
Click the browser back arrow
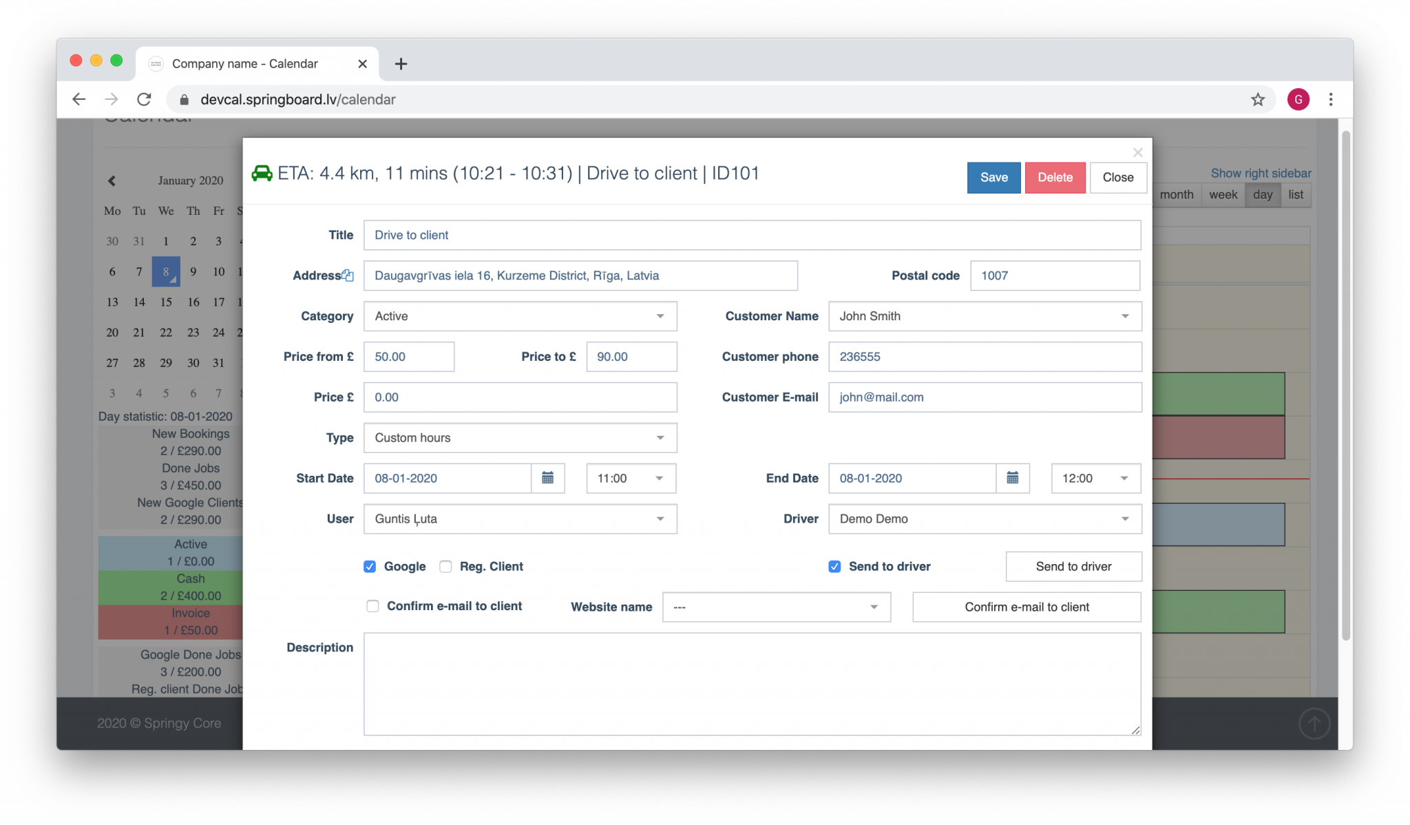click(x=79, y=99)
